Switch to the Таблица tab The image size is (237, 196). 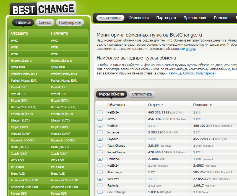point(23,22)
